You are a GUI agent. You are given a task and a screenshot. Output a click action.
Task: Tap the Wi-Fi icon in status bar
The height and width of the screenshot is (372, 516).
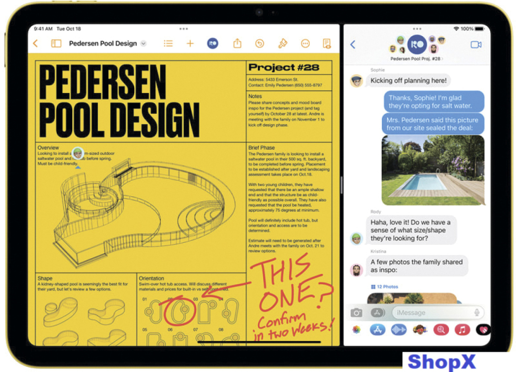(x=456, y=29)
